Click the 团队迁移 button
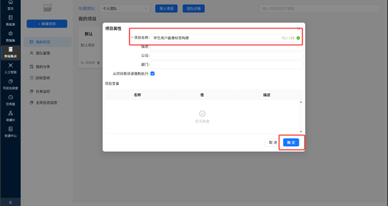The height and width of the screenshot is (206, 388). (193, 8)
